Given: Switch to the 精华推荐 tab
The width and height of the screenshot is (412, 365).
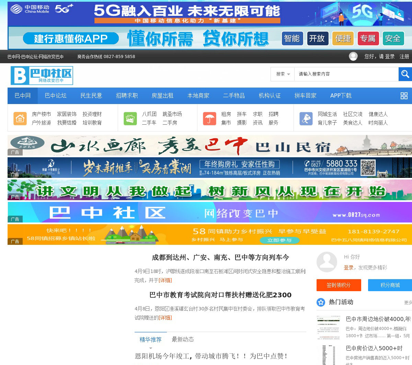Looking at the screenshot, I should [150, 340].
